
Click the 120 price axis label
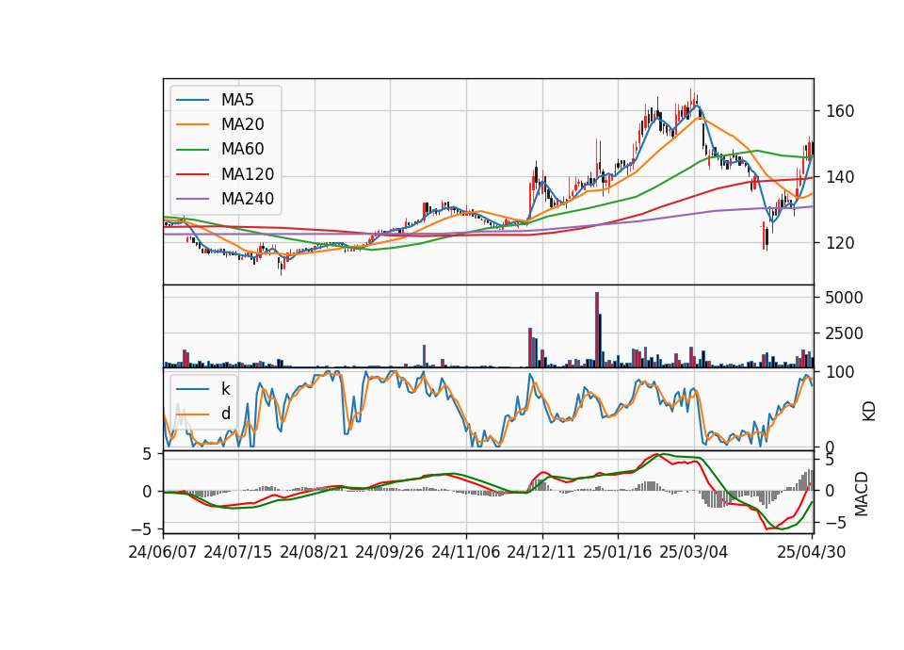point(840,243)
